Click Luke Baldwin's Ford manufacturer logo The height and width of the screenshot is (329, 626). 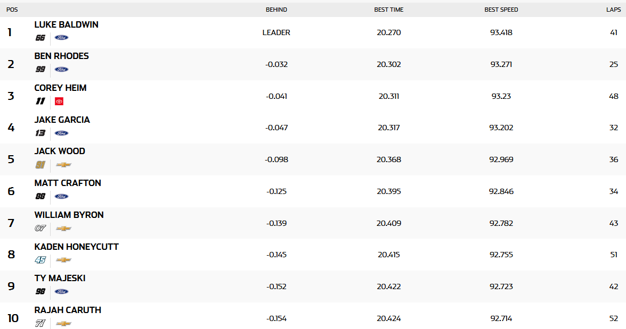[61, 38]
